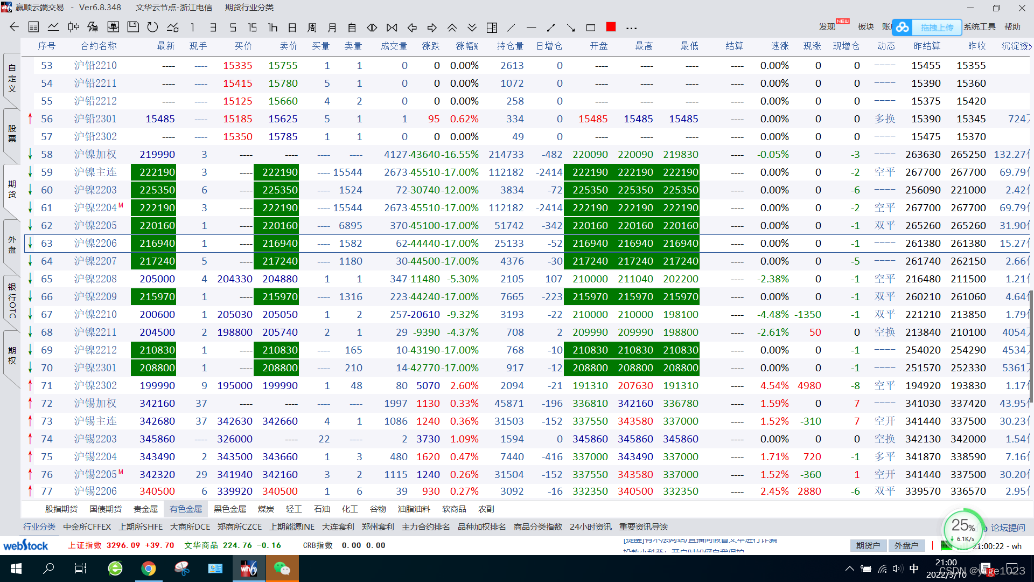1034x582 pixels.
Task: Sort by the 成交量 column header
Action: (x=394, y=46)
